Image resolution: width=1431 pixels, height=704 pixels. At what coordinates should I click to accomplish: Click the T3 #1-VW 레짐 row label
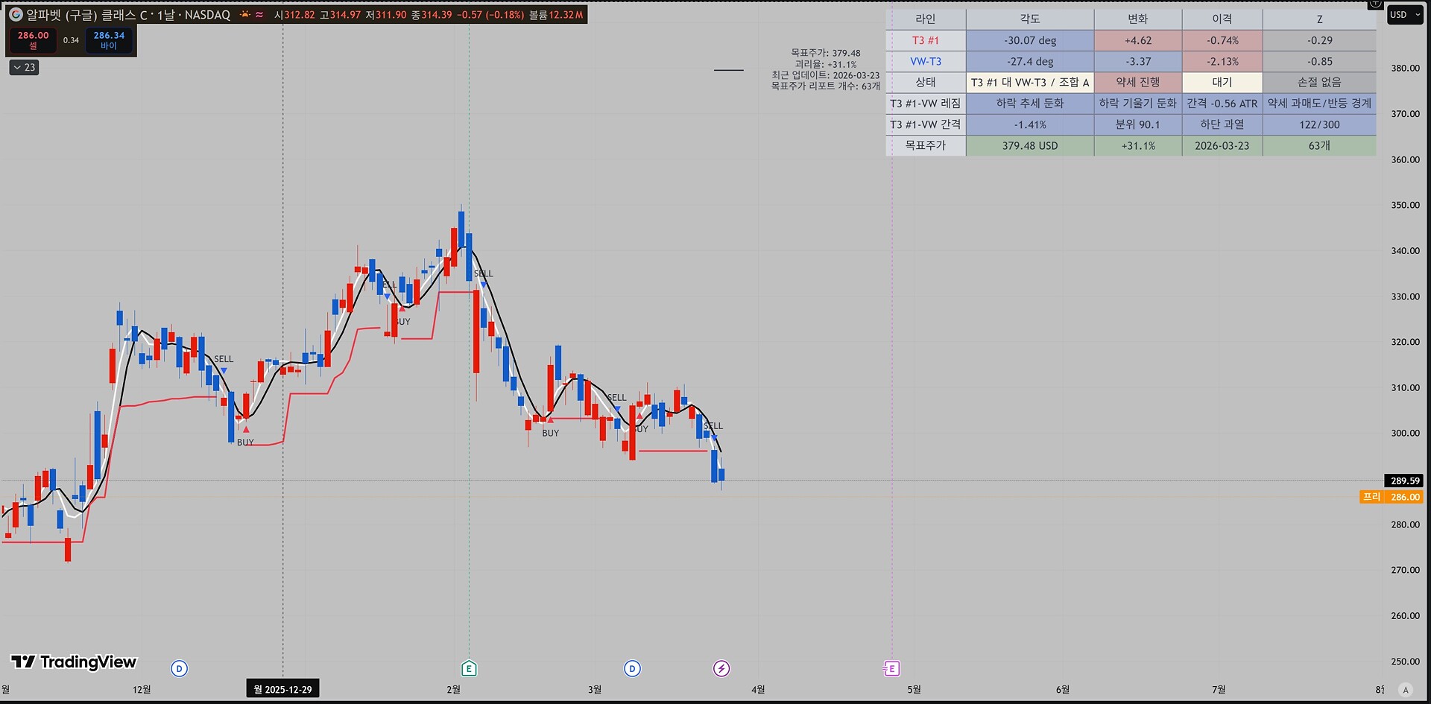point(926,103)
